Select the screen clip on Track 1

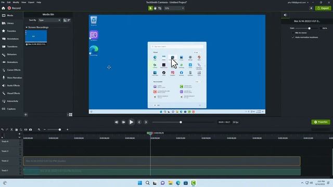pyautogui.click(x=162, y=171)
